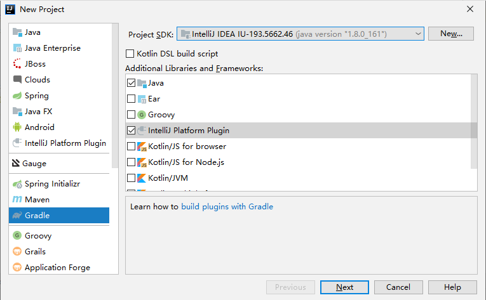Select Java Enterprise in project type list
Viewport: 486px width, 300px height.
tap(59, 48)
